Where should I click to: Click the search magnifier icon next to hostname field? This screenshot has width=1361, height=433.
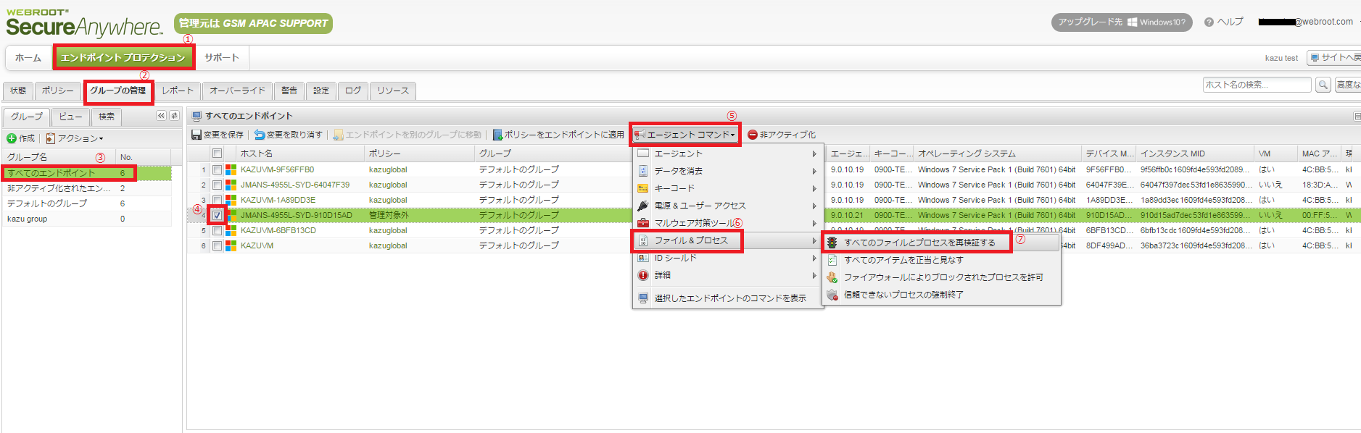[x=1323, y=85]
